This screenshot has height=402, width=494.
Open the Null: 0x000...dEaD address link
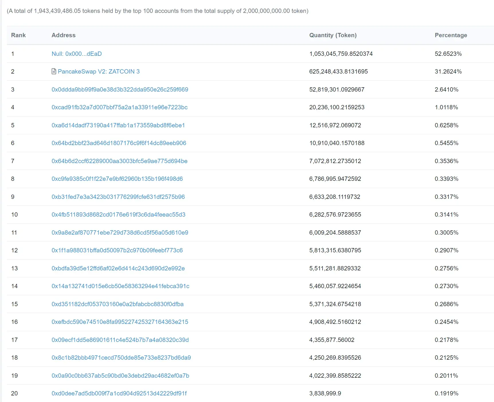click(77, 54)
